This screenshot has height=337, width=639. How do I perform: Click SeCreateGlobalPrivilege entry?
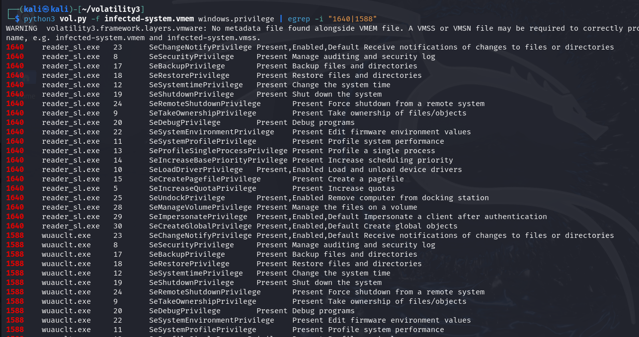click(200, 226)
